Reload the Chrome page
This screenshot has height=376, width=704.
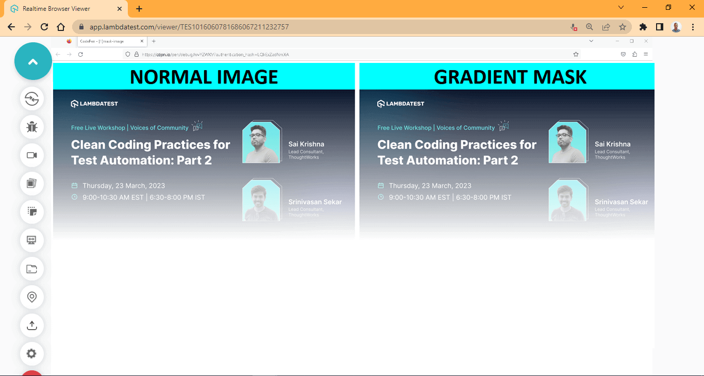[x=44, y=27]
